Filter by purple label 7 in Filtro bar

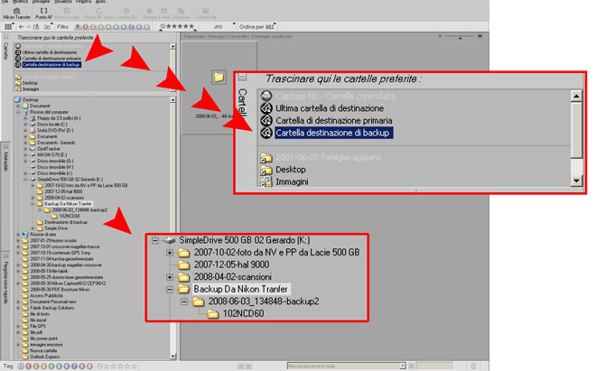(x=131, y=26)
